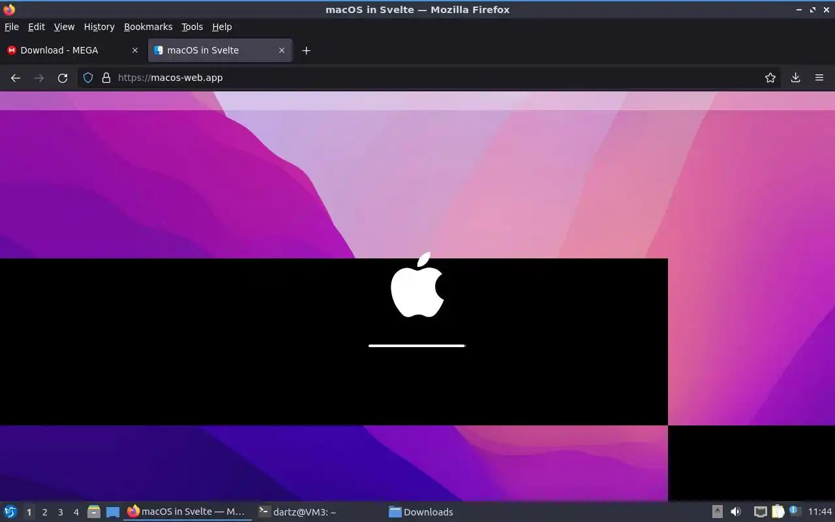Click the Apple logo on boot screen

417,284
